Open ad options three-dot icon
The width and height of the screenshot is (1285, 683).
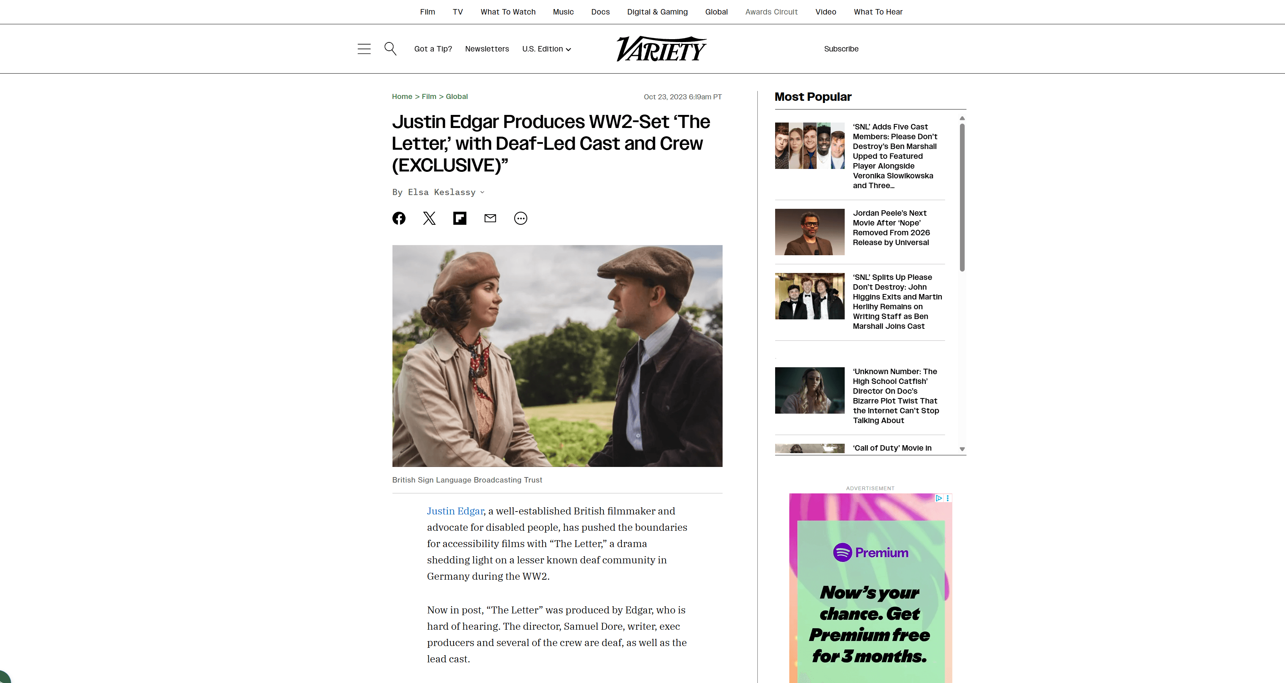[x=948, y=498]
